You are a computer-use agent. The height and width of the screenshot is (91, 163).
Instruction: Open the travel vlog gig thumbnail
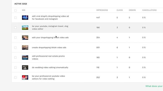[x=25, y=28]
